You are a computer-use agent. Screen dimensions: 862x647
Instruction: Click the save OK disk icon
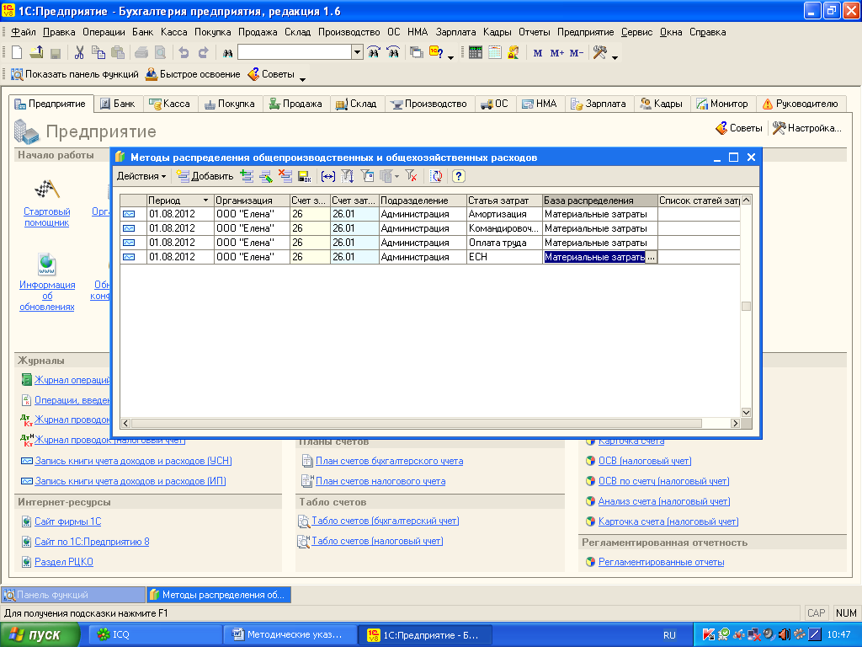tap(304, 176)
